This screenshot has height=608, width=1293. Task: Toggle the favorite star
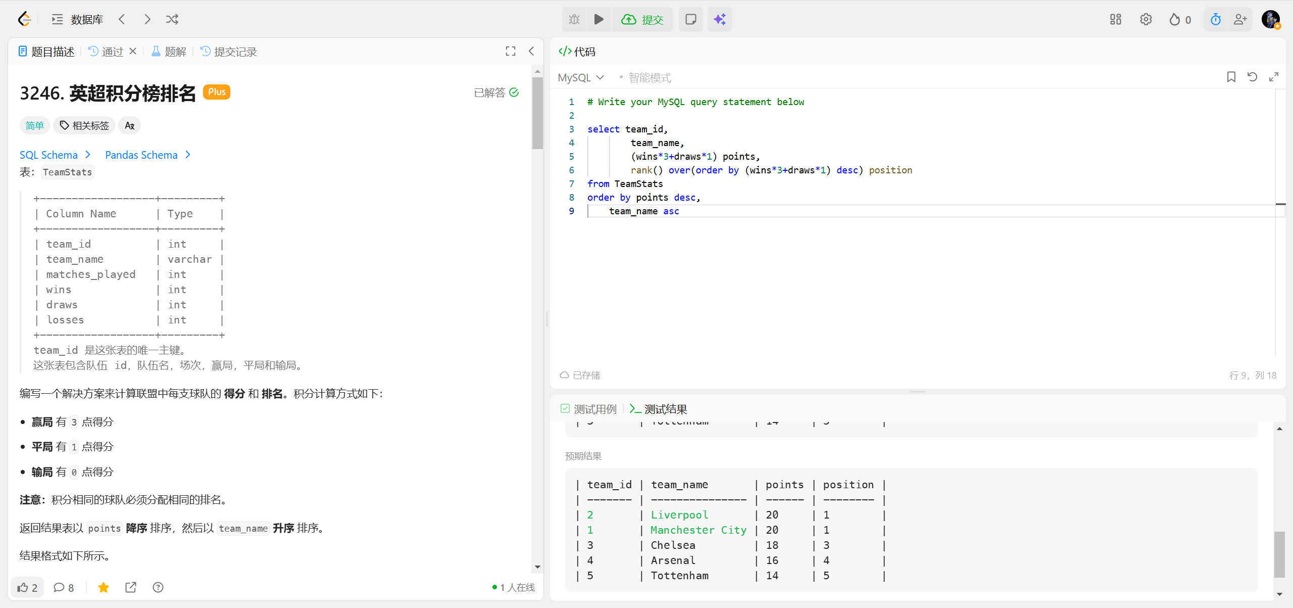pyautogui.click(x=104, y=587)
